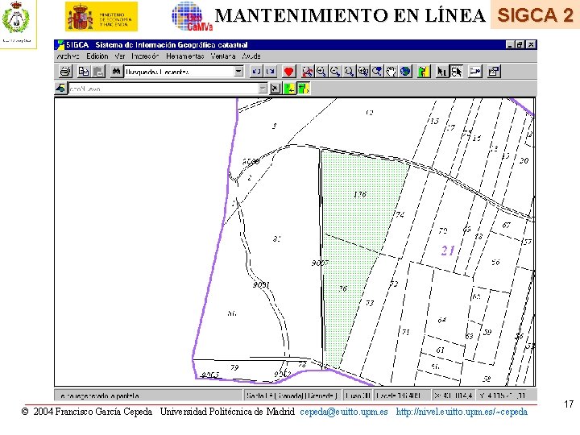
Task: Click the scale field in status bar
Action: (402, 396)
